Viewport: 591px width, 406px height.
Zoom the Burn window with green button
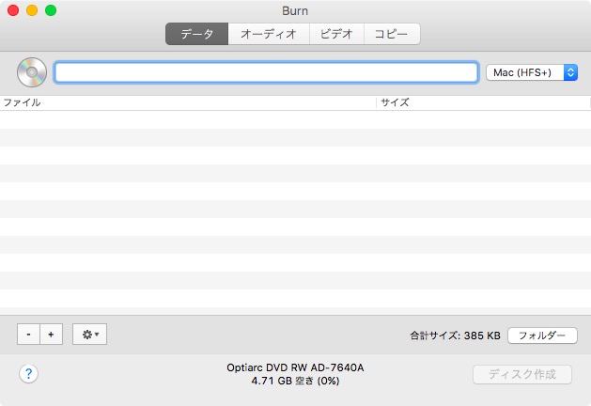click(50, 10)
